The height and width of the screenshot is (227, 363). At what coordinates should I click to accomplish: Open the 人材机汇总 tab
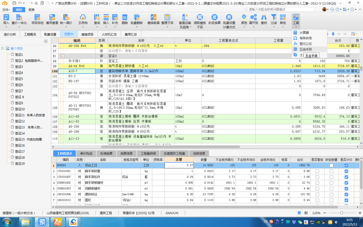coord(109,34)
